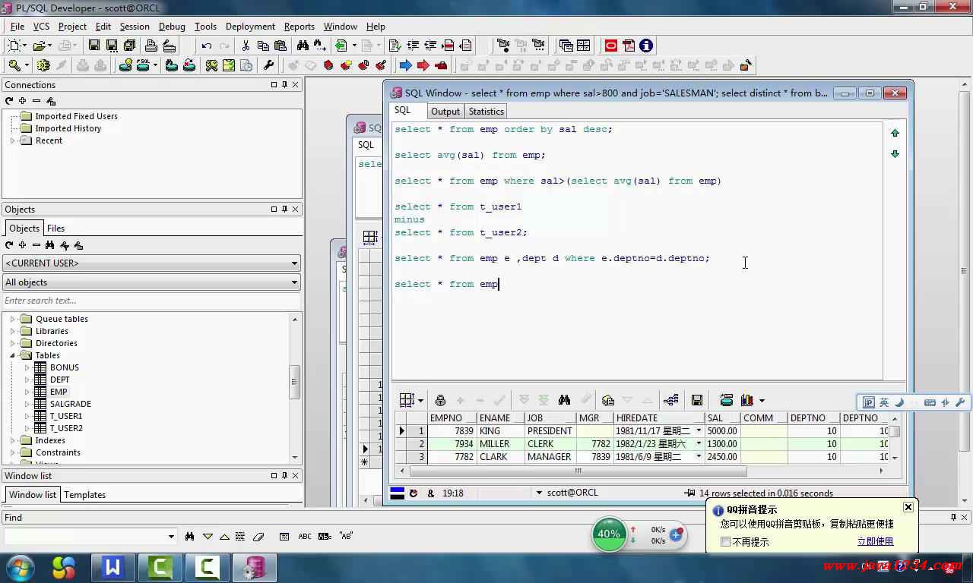The image size is (973, 583).
Task: Open the HIREDATE dropdown for KING row
Action: coord(699,431)
